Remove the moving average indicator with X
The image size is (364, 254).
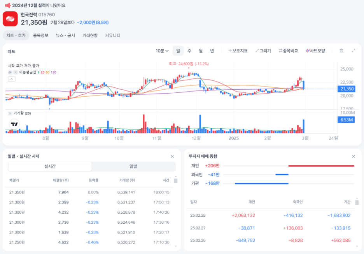pos(16,72)
